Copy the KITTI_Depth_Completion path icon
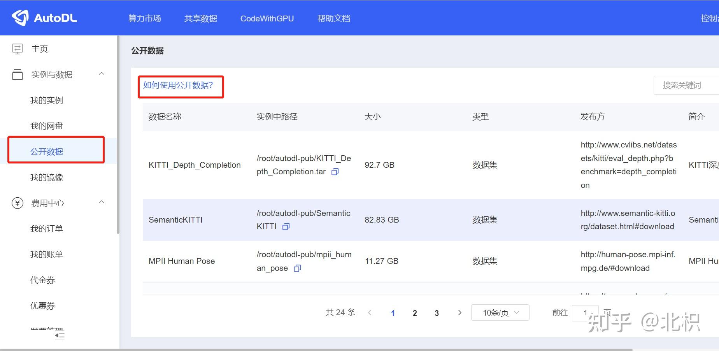 click(335, 172)
